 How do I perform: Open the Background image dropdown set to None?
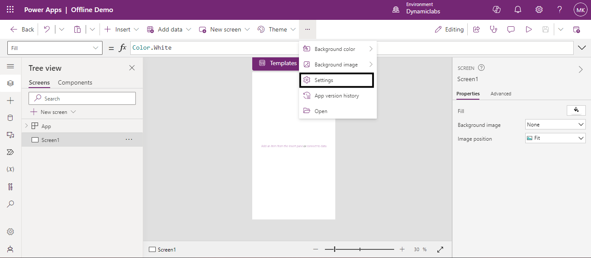(x=555, y=125)
